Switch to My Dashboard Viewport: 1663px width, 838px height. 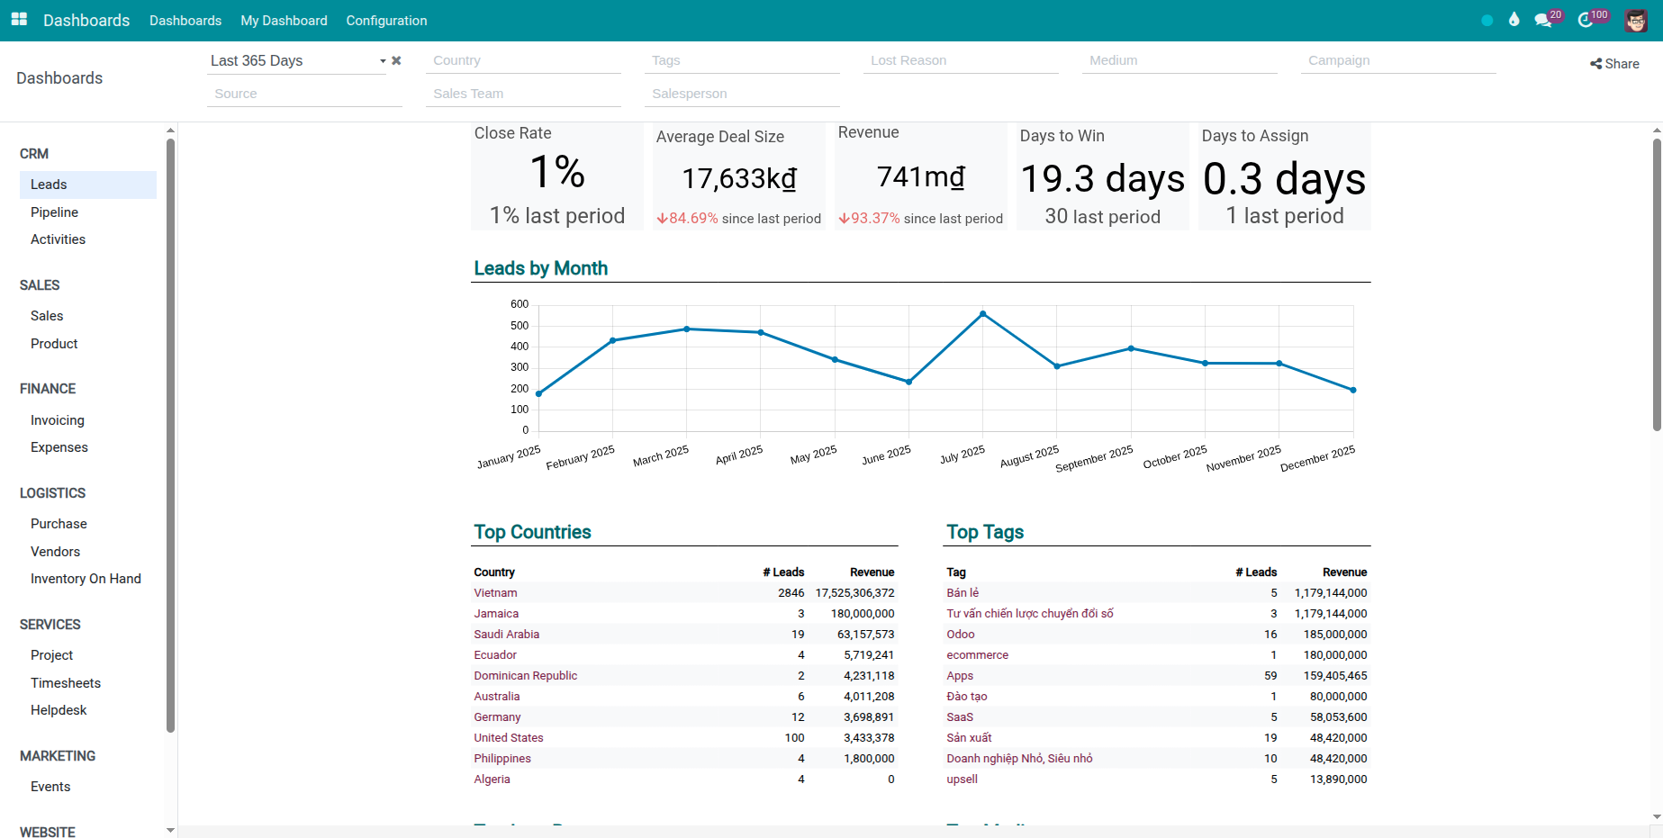[283, 20]
